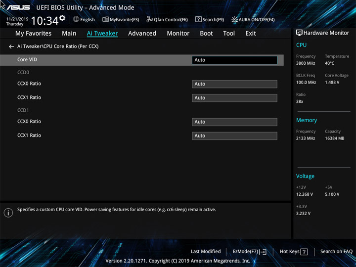Open the My Favorites tab
The image size is (356, 267).
coord(34,34)
